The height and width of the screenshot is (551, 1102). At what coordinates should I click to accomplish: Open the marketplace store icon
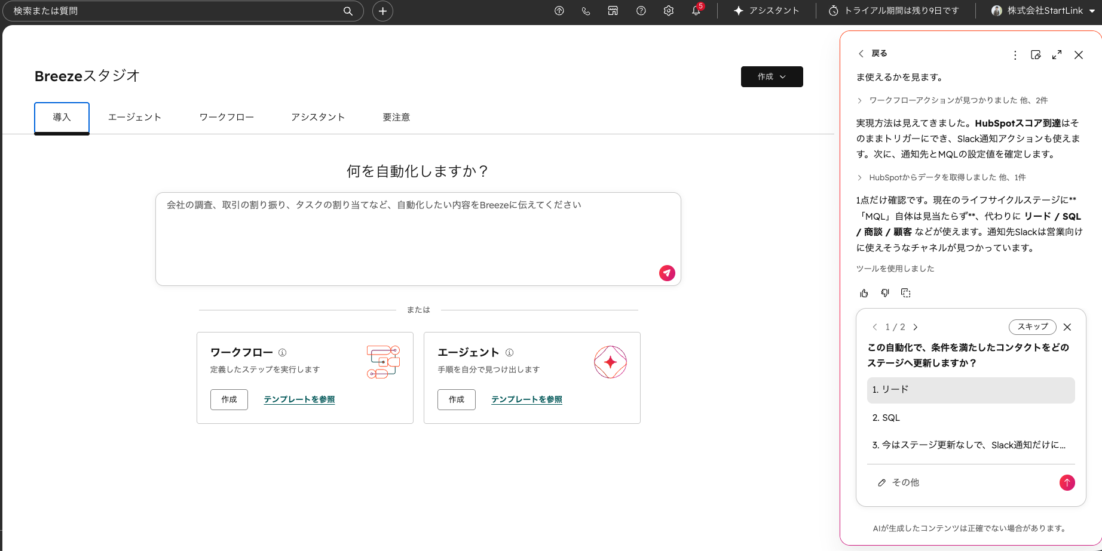(x=613, y=11)
